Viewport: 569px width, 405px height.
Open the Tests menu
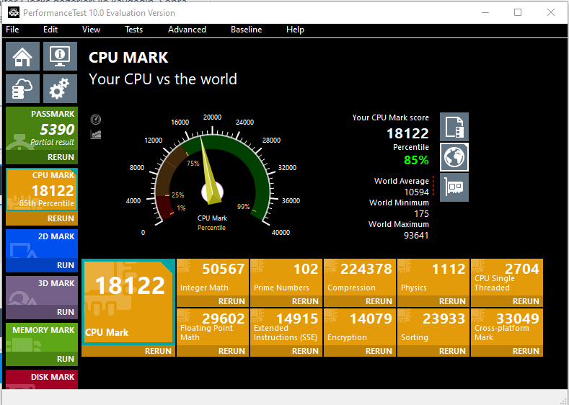point(134,30)
